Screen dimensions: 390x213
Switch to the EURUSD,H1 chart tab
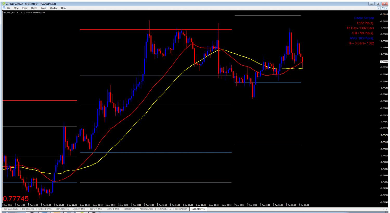coord(28,209)
